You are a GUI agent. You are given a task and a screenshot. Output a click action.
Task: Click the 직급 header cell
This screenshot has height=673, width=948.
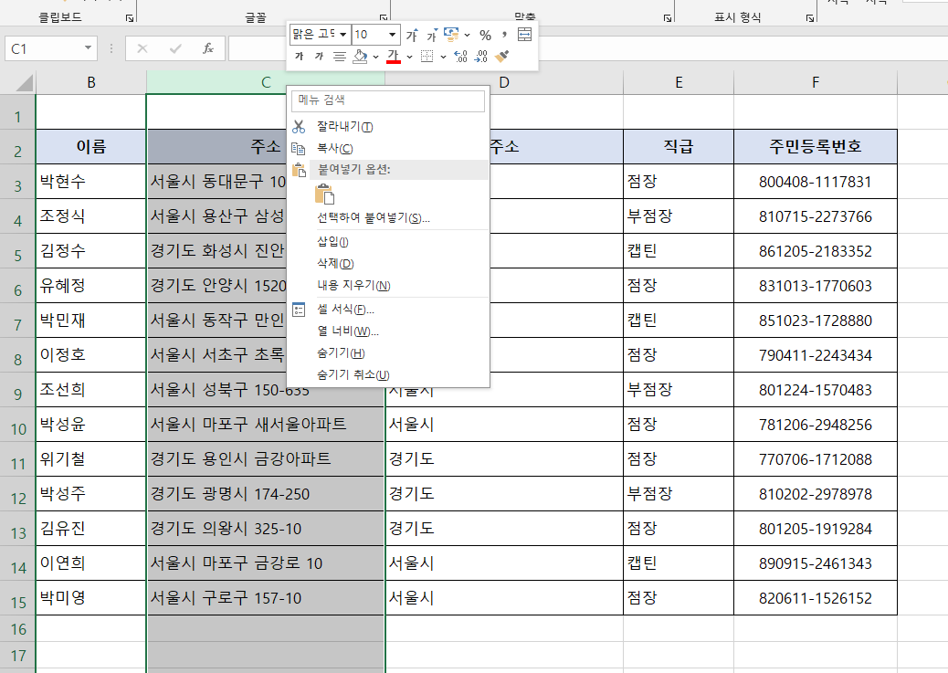tap(679, 146)
